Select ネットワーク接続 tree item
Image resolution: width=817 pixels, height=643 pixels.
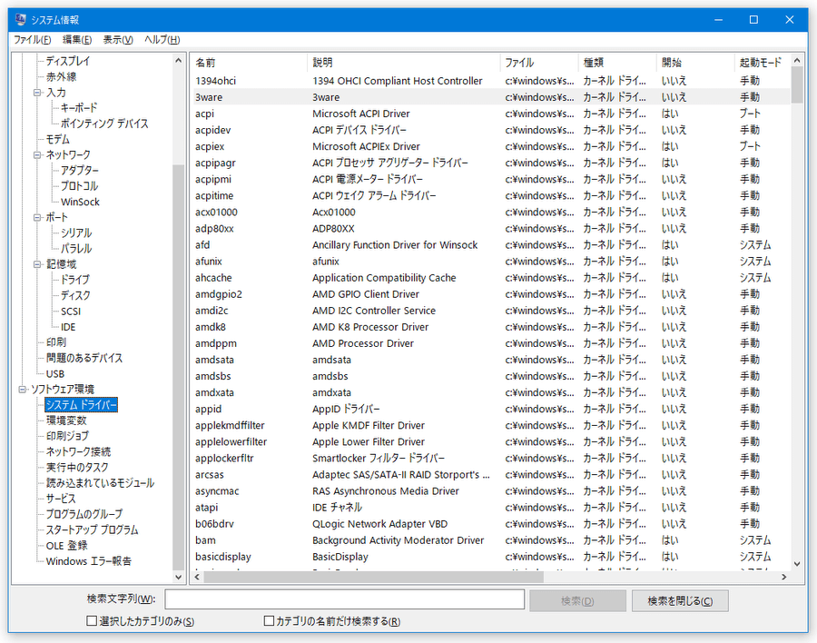(78, 451)
